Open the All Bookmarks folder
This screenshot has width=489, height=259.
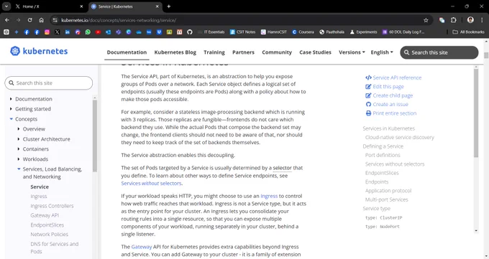(x=468, y=32)
